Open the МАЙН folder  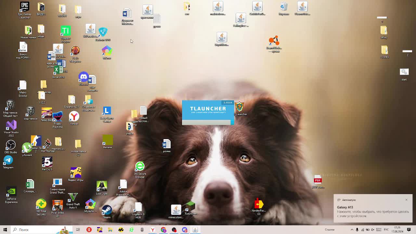(62, 10)
